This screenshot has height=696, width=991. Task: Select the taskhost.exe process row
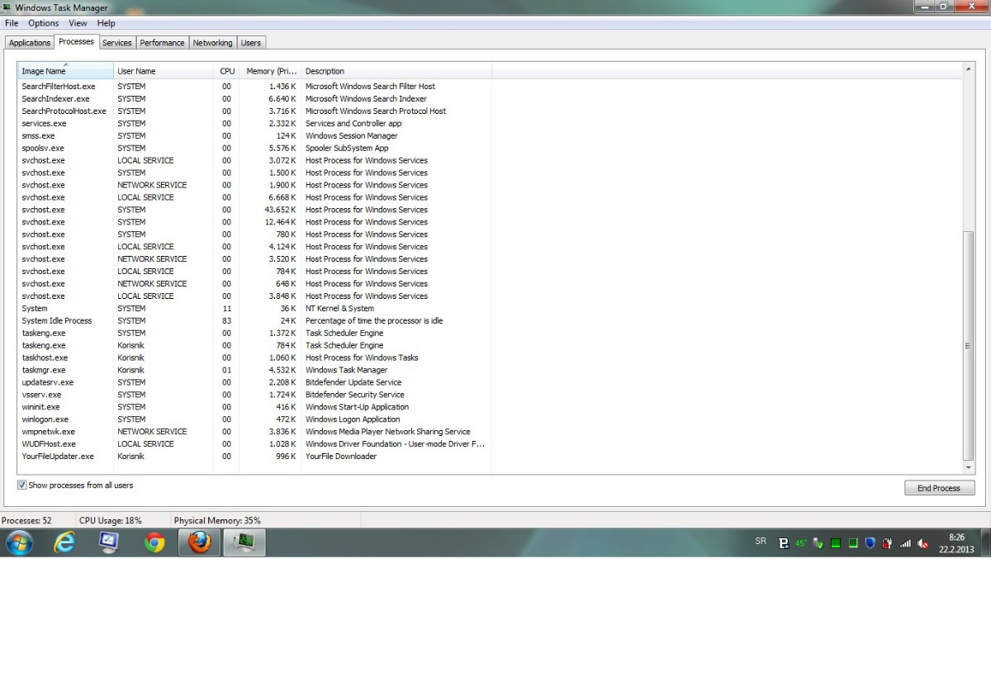click(x=254, y=357)
